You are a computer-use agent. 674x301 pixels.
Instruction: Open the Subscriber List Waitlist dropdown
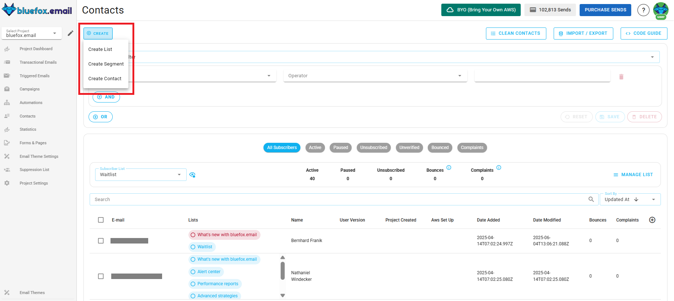[141, 175]
